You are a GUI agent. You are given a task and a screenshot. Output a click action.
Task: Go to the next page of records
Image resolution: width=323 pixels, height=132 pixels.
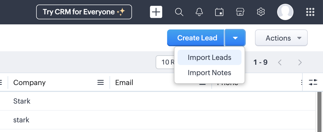click(300, 62)
